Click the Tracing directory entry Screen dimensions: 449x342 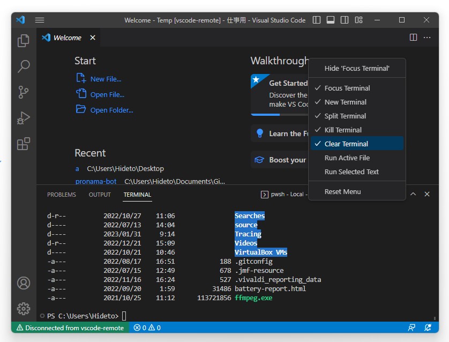(x=248, y=234)
